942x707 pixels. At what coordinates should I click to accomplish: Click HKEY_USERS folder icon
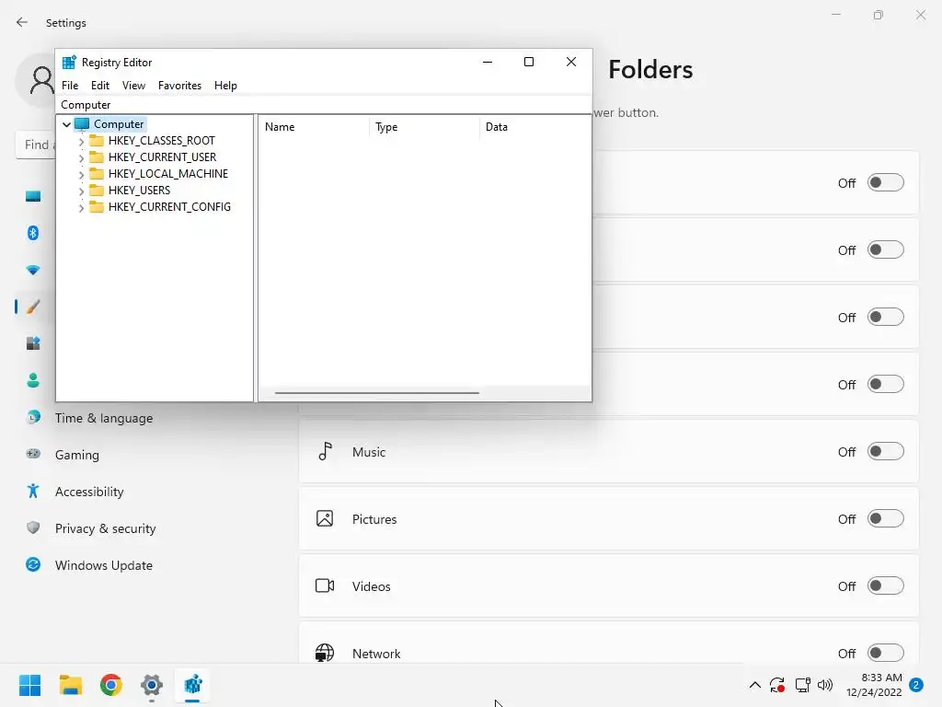(x=96, y=190)
